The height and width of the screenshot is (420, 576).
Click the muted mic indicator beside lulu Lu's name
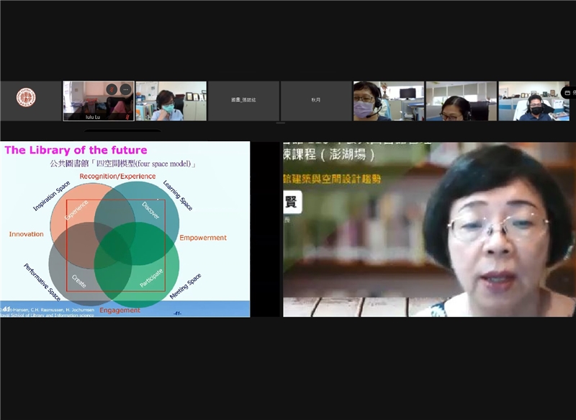click(127, 115)
